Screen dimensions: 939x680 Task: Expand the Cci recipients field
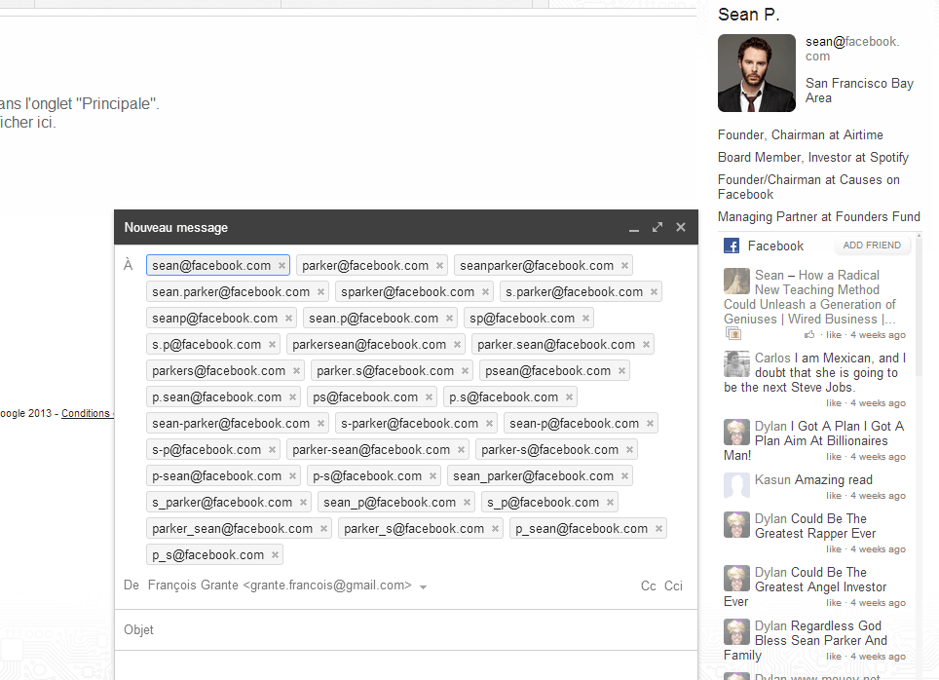pos(673,586)
